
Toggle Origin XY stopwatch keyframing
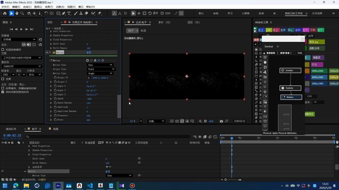pos(55,78)
